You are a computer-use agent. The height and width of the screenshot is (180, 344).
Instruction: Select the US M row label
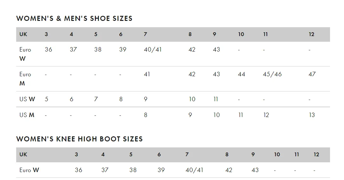tap(27, 115)
